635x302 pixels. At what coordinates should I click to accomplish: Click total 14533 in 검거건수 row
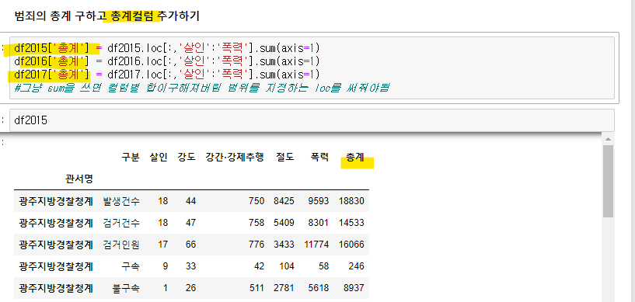pos(351,223)
